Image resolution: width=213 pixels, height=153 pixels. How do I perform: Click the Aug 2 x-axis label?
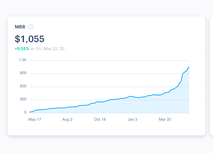click(x=67, y=120)
